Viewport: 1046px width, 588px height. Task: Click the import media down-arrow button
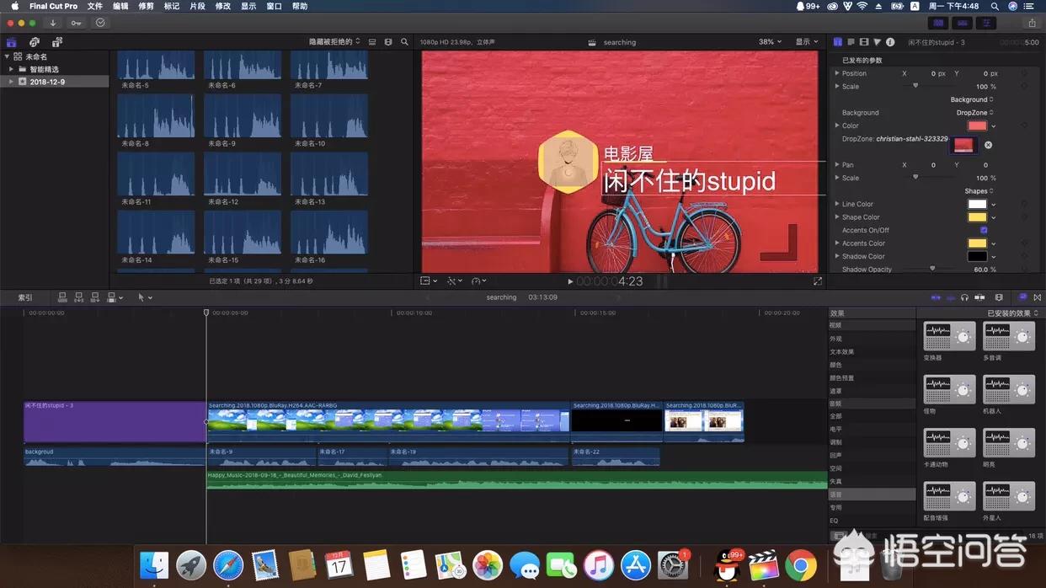(x=53, y=23)
